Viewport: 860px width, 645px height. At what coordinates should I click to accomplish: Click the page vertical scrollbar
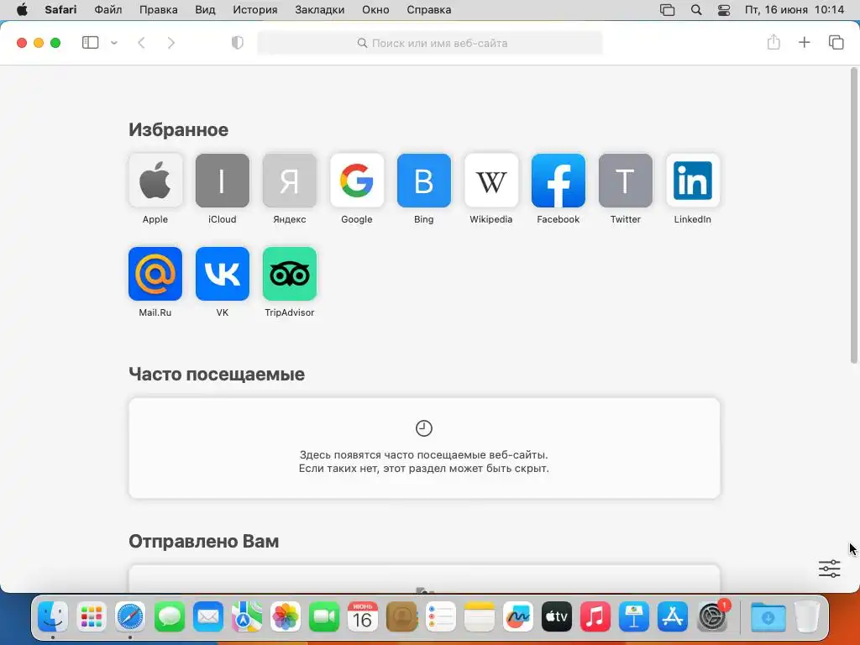pyautogui.click(x=853, y=215)
